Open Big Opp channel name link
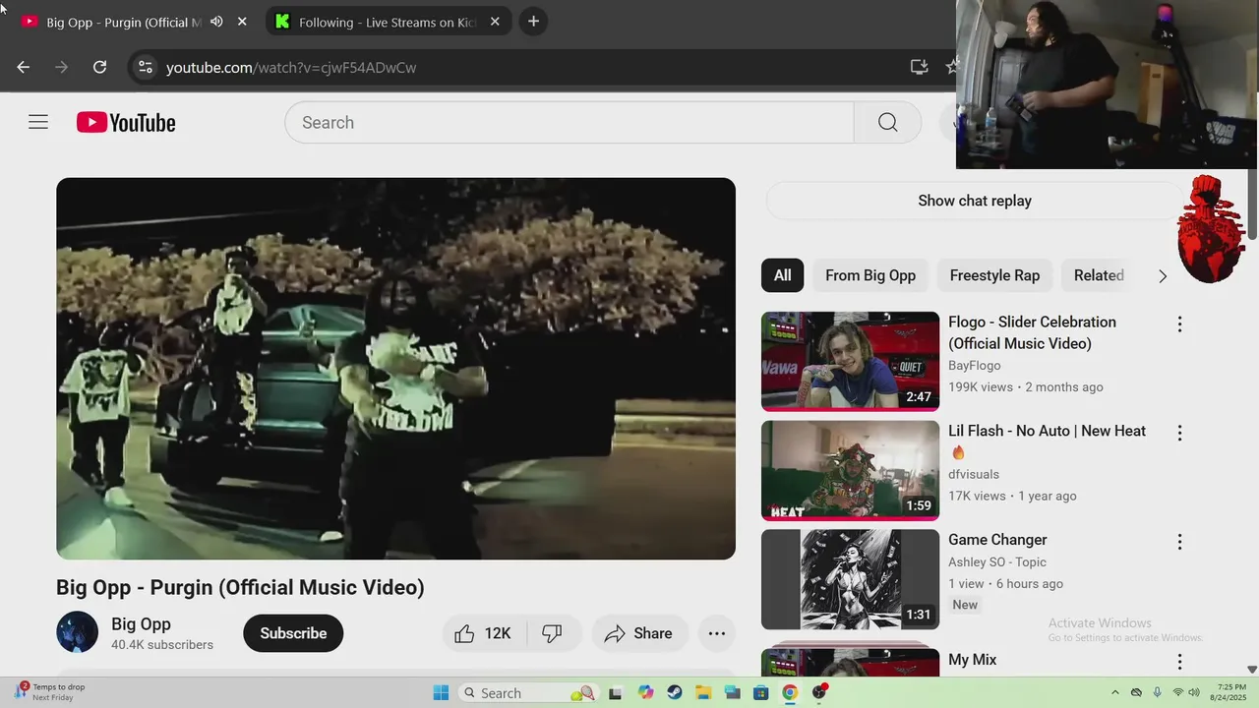 click(141, 623)
